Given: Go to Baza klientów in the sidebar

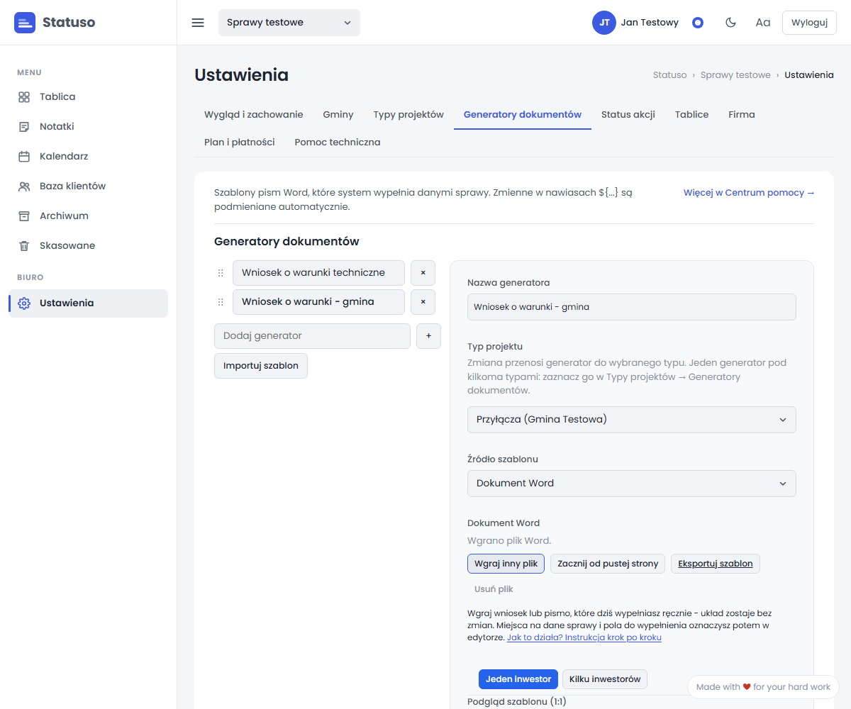Looking at the screenshot, I should click(88, 186).
